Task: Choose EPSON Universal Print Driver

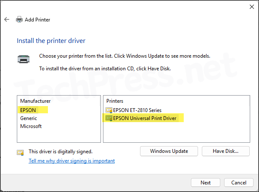Action: [145, 118]
